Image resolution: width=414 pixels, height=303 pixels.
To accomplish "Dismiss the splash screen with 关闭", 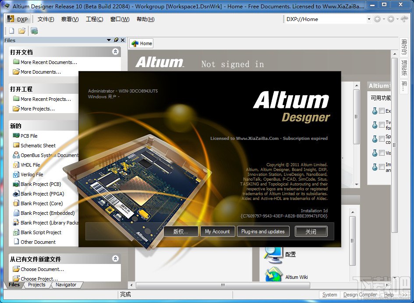I will coord(311,231).
